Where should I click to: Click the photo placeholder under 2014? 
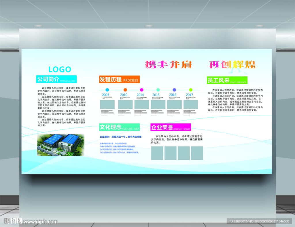(142, 105)
